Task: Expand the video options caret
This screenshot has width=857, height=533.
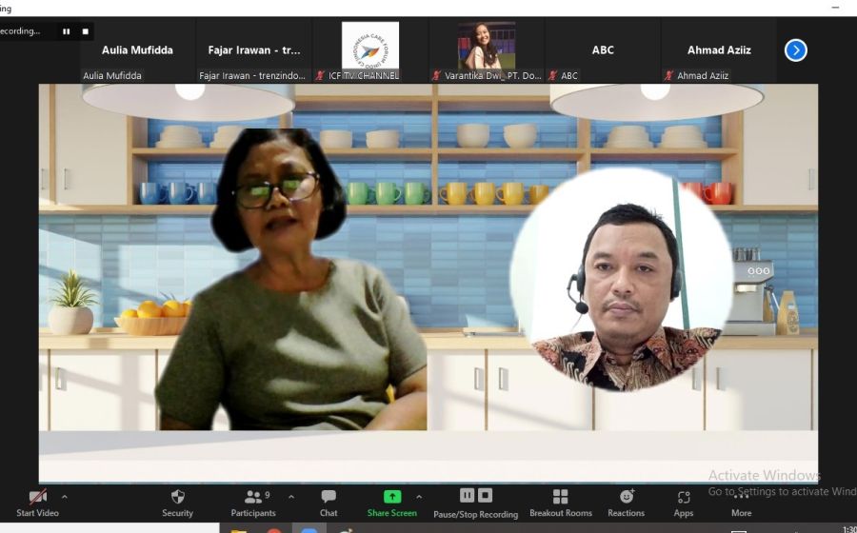Action: pyautogui.click(x=65, y=497)
